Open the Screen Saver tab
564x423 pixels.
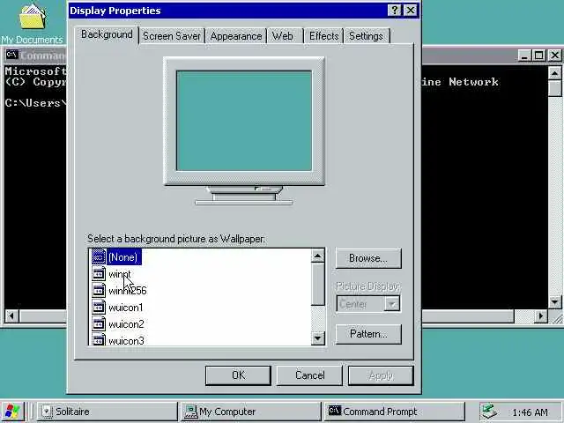tap(172, 36)
